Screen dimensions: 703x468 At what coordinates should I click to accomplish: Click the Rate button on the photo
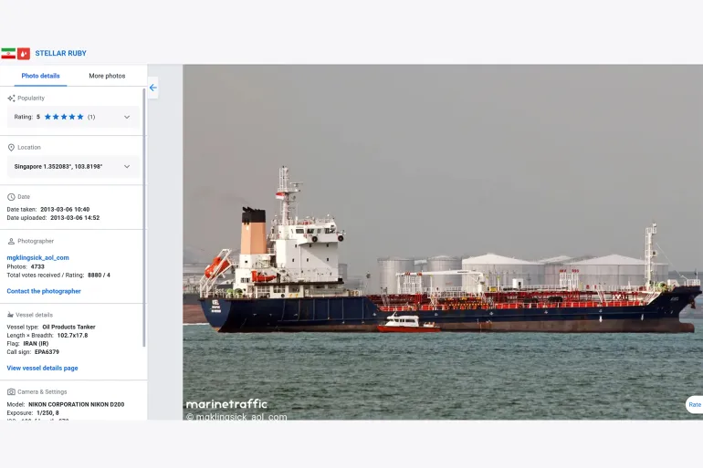(694, 404)
